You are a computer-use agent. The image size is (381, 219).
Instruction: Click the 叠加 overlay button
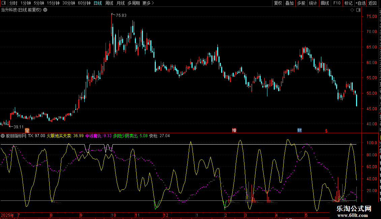point(289,3)
